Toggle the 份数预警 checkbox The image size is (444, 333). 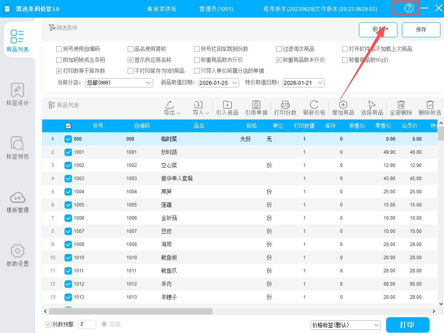click(49, 325)
